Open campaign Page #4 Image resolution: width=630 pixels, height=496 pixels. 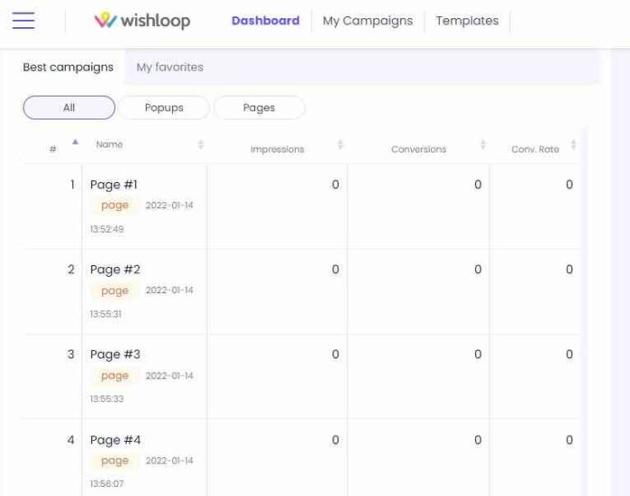point(115,440)
